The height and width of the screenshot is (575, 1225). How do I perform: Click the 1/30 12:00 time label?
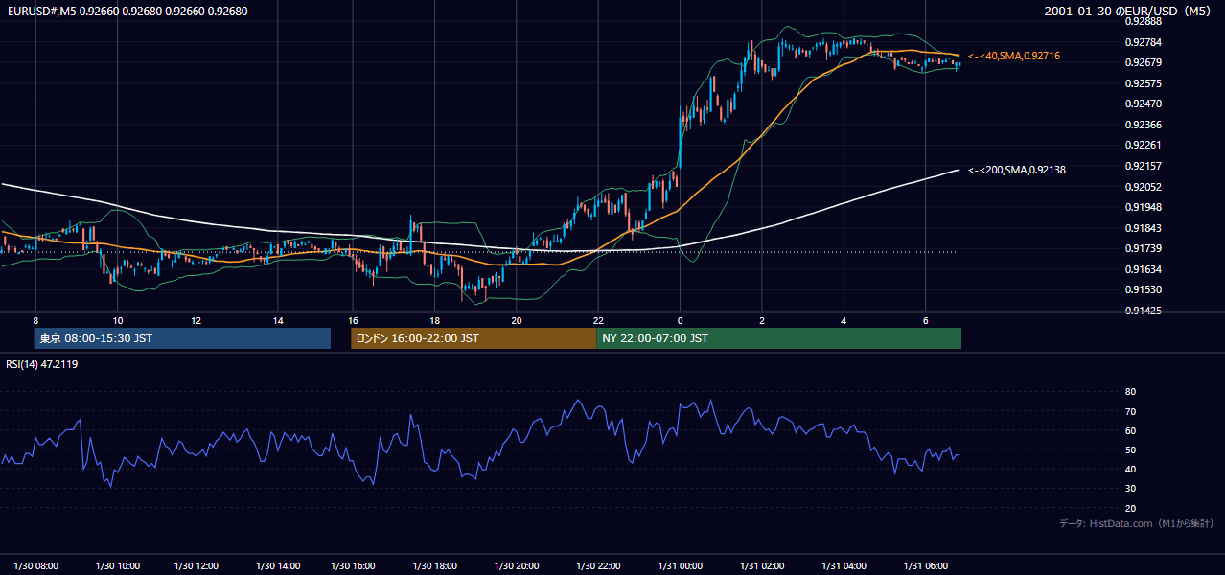tap(197, 566)
